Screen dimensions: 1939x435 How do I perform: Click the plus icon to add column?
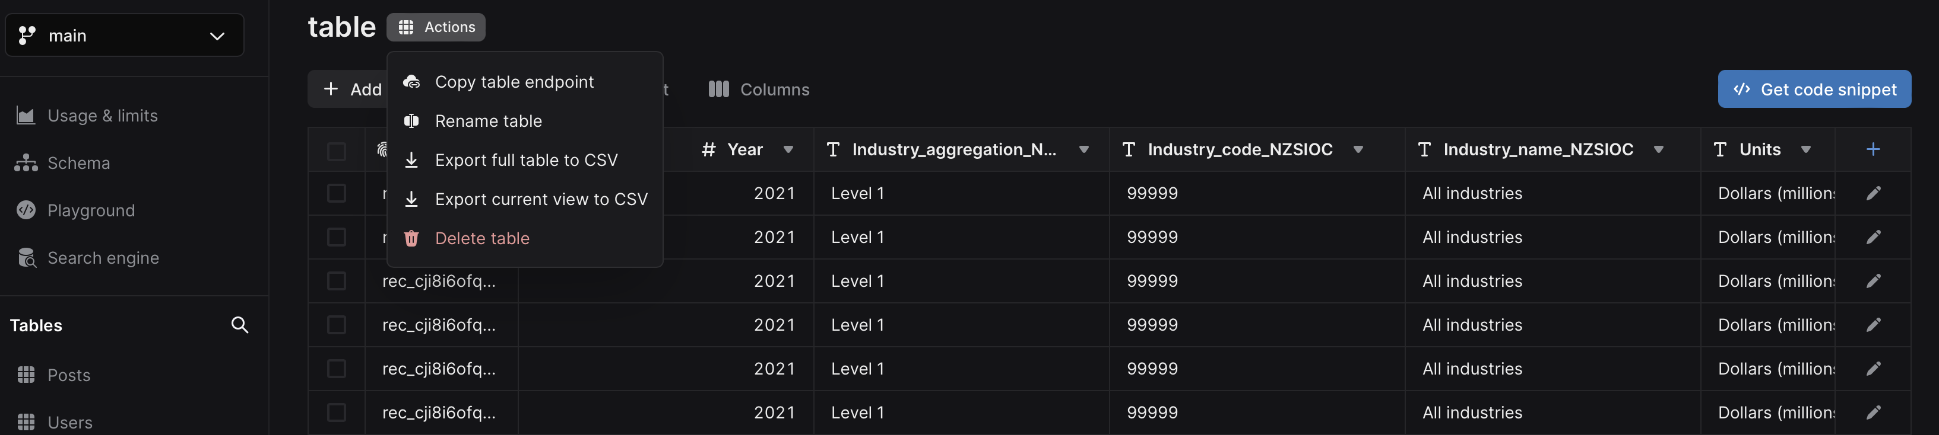(x=1873, y=149)
